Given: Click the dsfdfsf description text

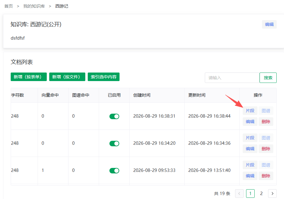Looking at the screenshot, I should 17,38.
